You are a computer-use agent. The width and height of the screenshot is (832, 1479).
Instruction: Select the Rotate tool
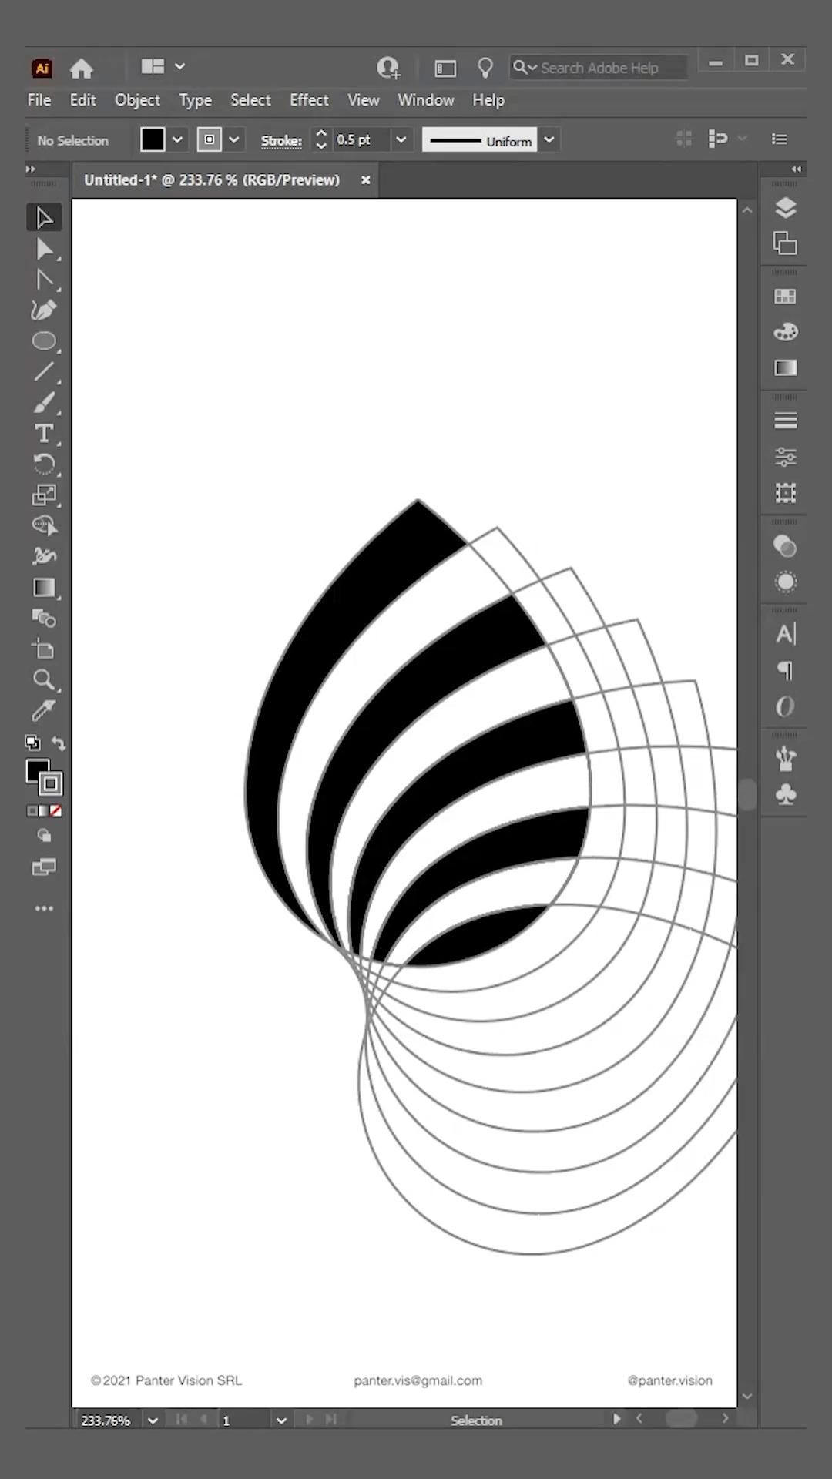44,464
